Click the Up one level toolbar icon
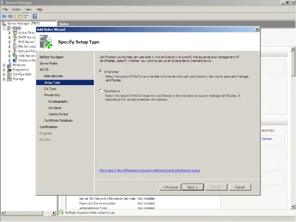This screenshot has width=296, height=222. [19, 17]
